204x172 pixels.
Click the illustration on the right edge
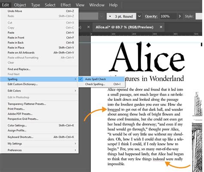tap(197, 132)
